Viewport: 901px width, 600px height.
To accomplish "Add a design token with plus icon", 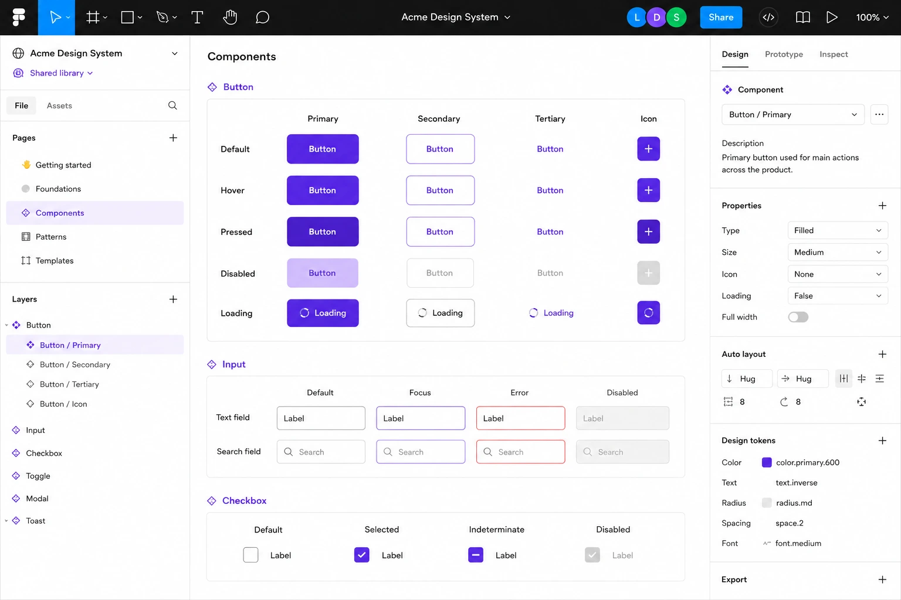I will pos(882,441).
